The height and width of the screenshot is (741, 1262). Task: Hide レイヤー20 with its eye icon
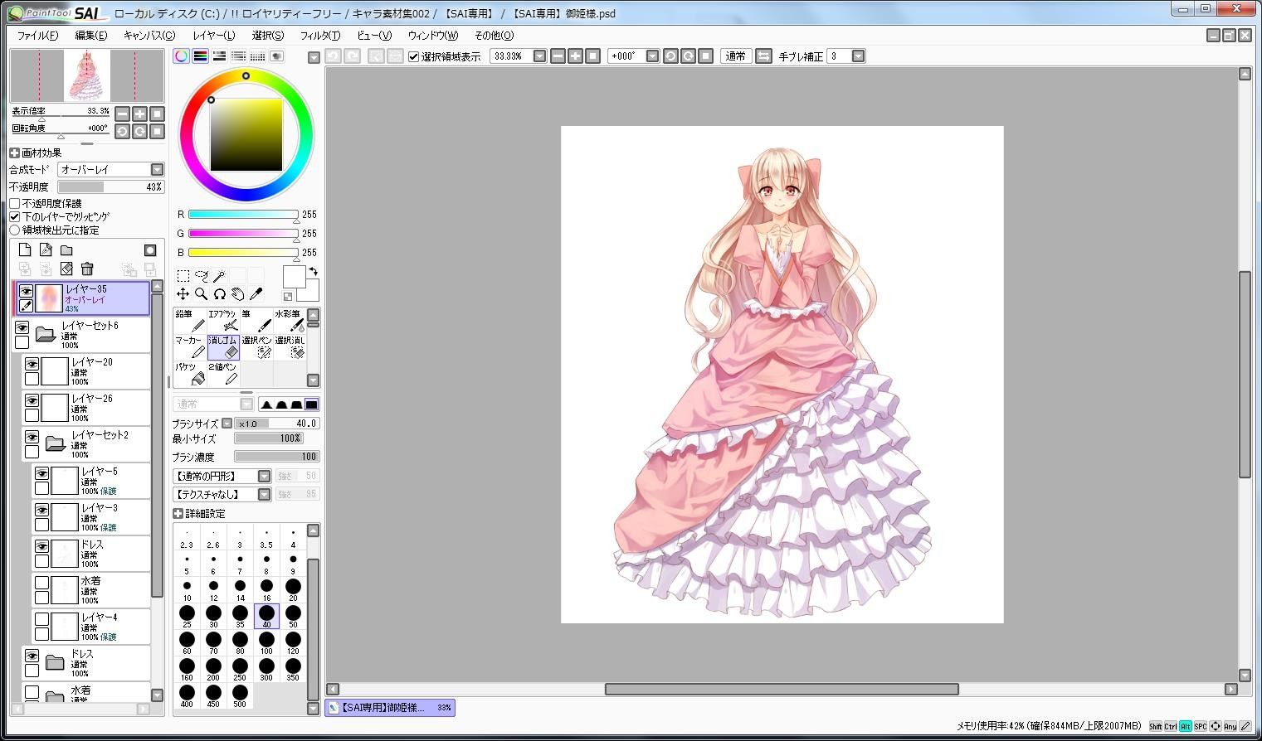click(x=32, y=364)
